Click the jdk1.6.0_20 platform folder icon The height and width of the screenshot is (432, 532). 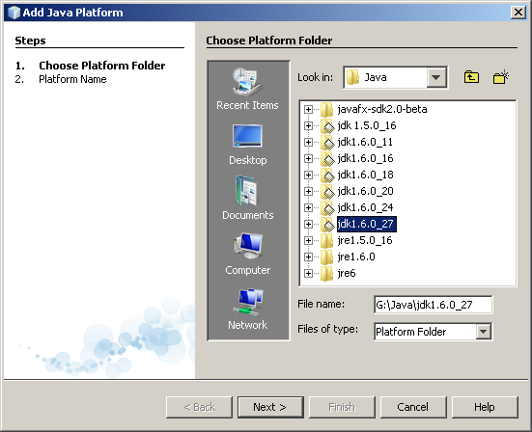pyautogui.click(x=327, y=192)
